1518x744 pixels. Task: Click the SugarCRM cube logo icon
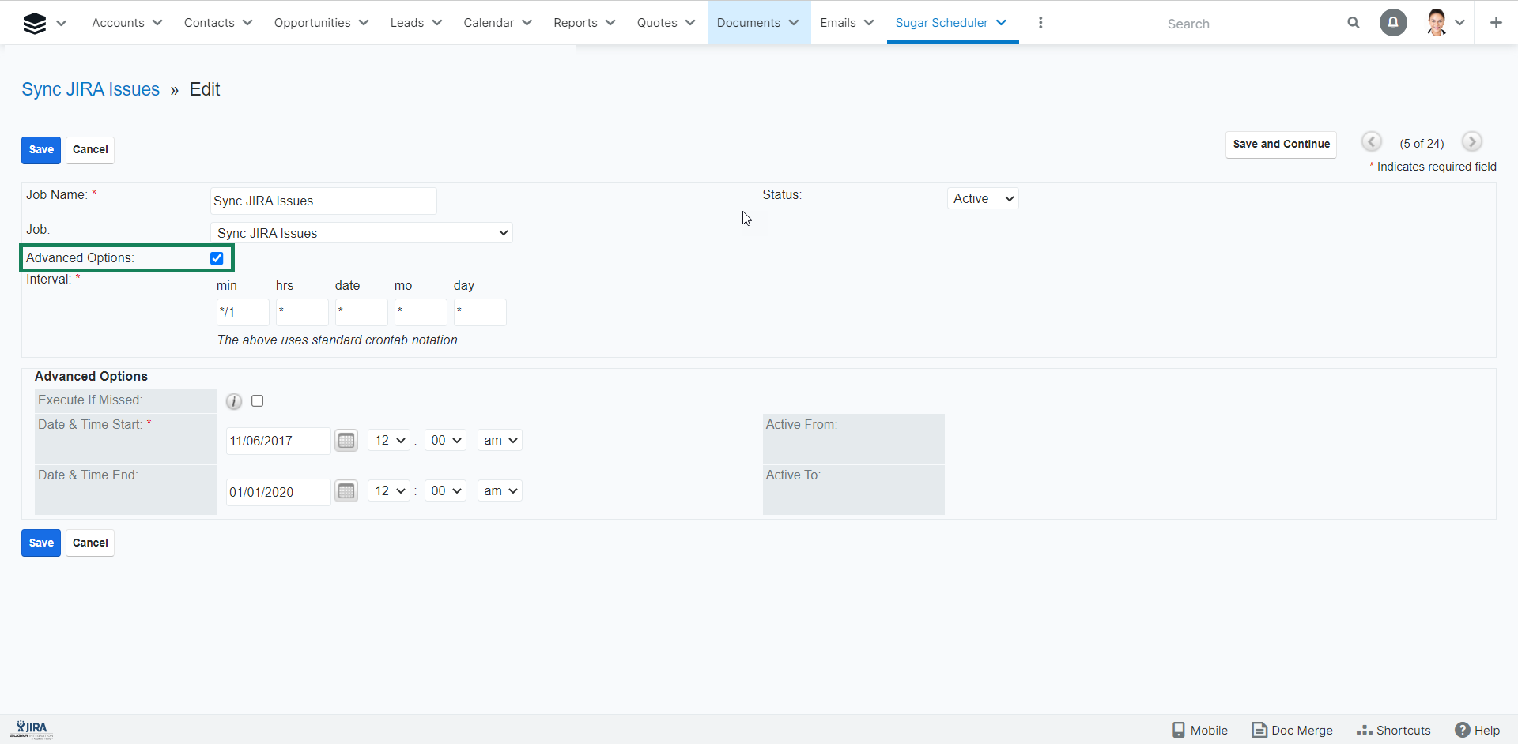click(x=35, y=24)
